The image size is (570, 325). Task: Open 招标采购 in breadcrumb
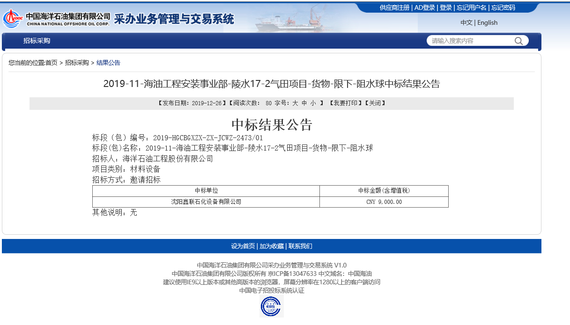pos(77,63)
